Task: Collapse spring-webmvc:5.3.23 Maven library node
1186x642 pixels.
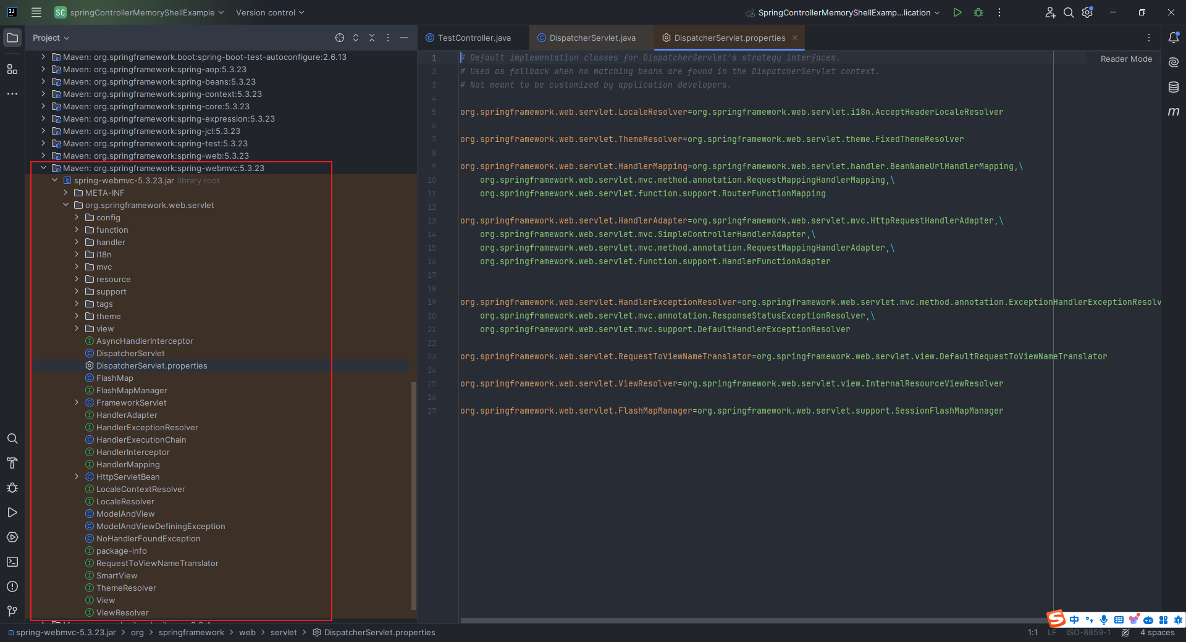Action: pyautogui.click(x=43, y=168)
